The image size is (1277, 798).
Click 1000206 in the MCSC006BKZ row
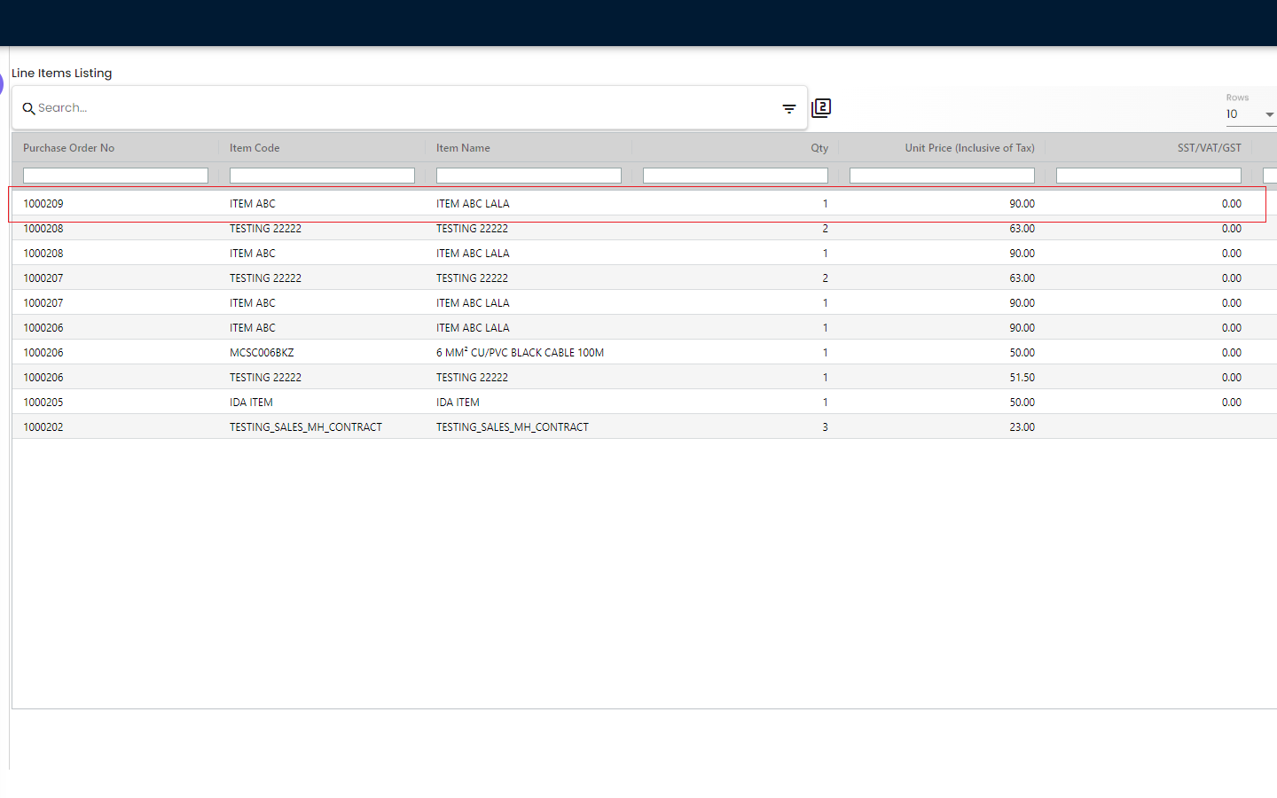43,353
